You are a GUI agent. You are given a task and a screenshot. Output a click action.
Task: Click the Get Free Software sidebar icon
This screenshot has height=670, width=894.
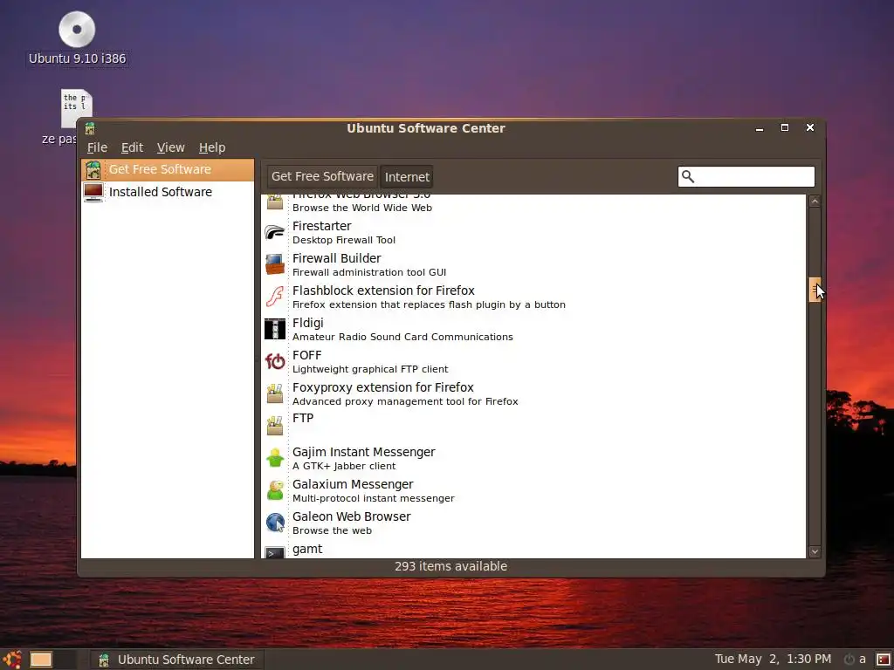[93, 170]
